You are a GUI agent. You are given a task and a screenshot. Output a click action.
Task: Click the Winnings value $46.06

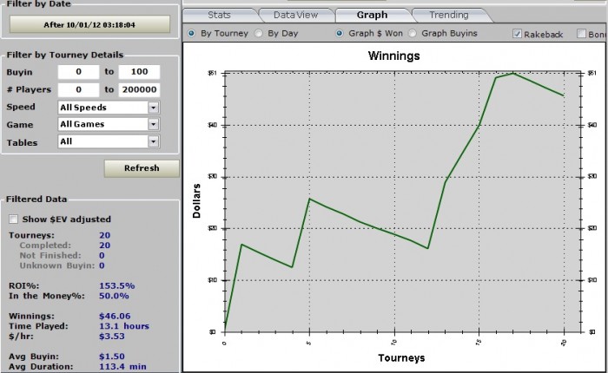point(115,316)
